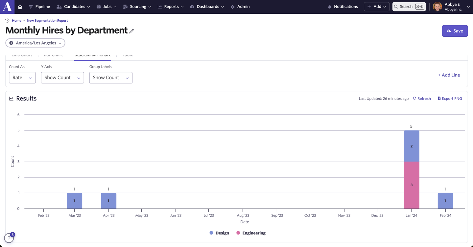
Task: Export the chart as PNG
Action: 450,99
